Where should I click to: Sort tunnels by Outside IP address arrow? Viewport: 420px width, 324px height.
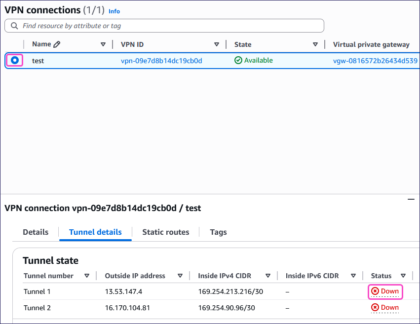click(x=180, y=276)
